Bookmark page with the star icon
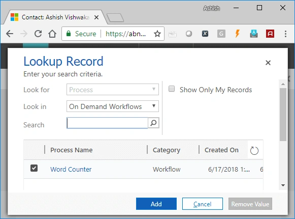Viewport: 295px width, 219px height. pyautogui.click(x=157, y=34)
